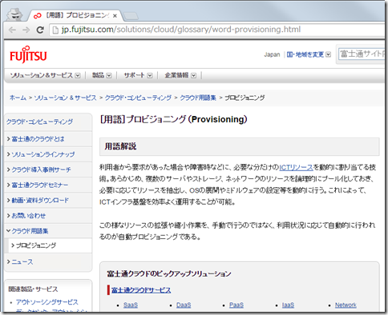Expand arrow beside ソリューション&サービス
Screen dimensions: 388x315
(x=78, y=76)
